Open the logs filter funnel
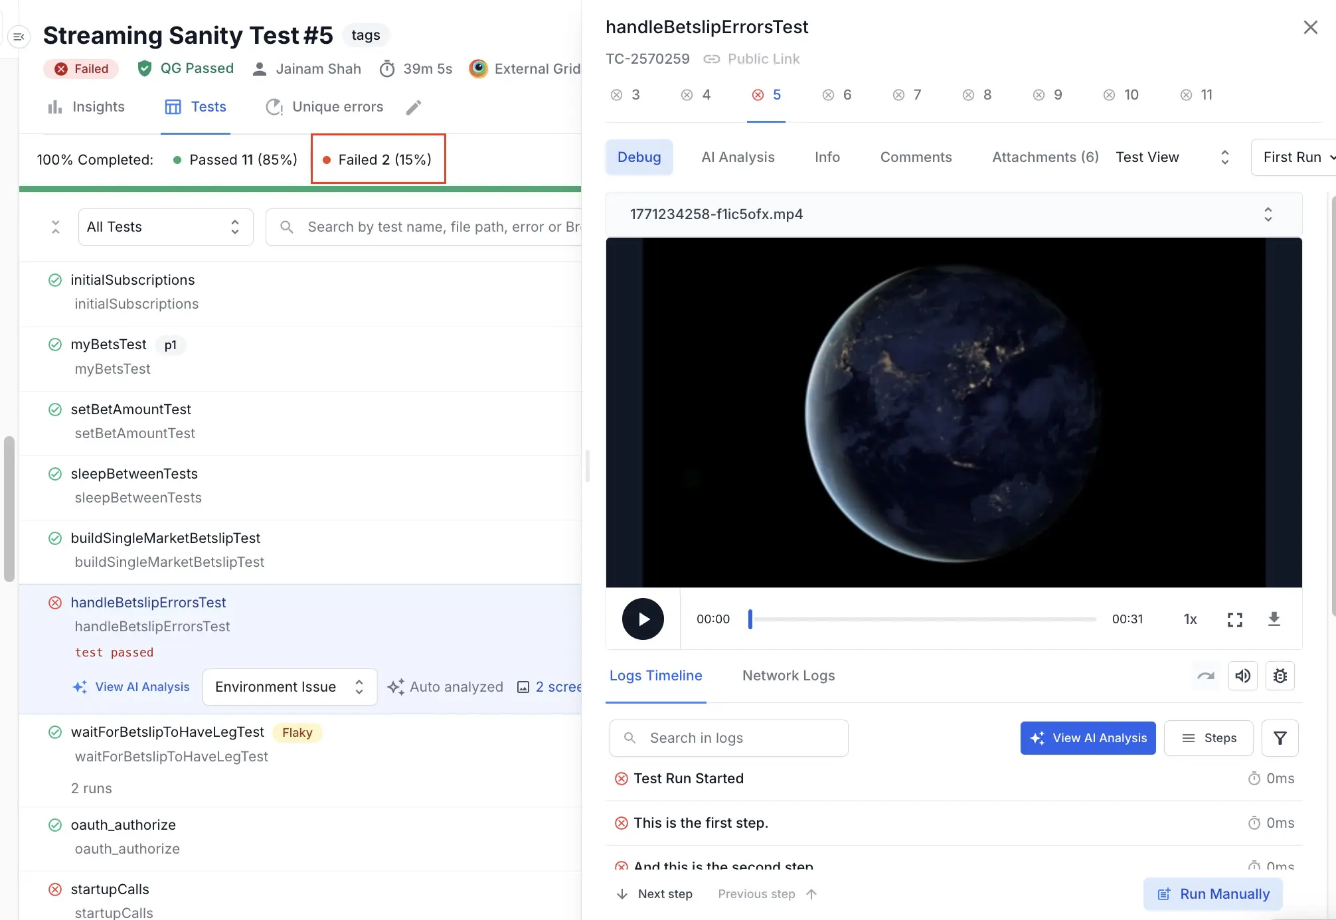Screen dimensions: 1336x920 click(x=1280, y=738)
